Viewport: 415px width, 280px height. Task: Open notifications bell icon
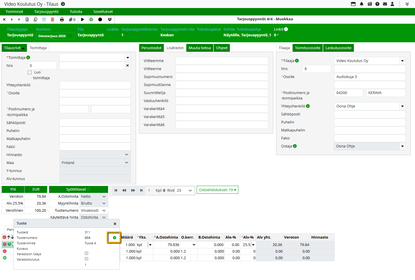point(362,4)
